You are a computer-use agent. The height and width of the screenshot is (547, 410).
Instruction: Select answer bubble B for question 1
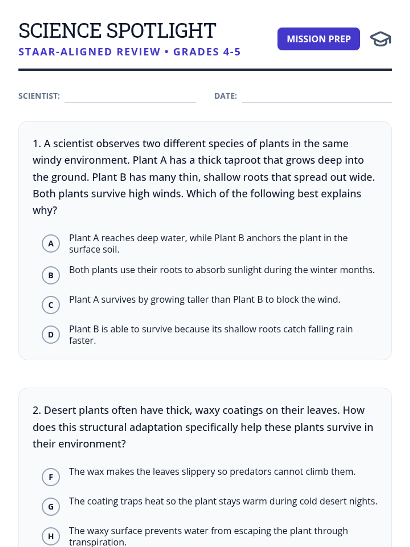[51, 275]
